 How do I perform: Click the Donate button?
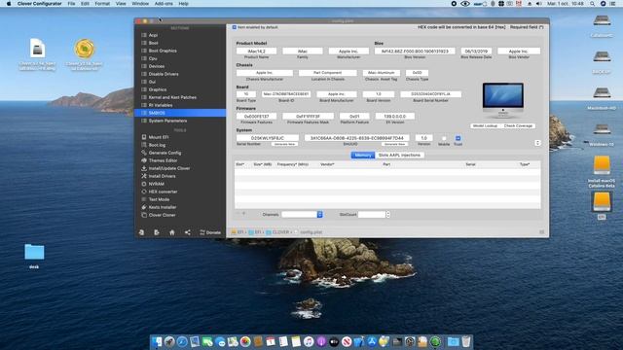[210, 232]
